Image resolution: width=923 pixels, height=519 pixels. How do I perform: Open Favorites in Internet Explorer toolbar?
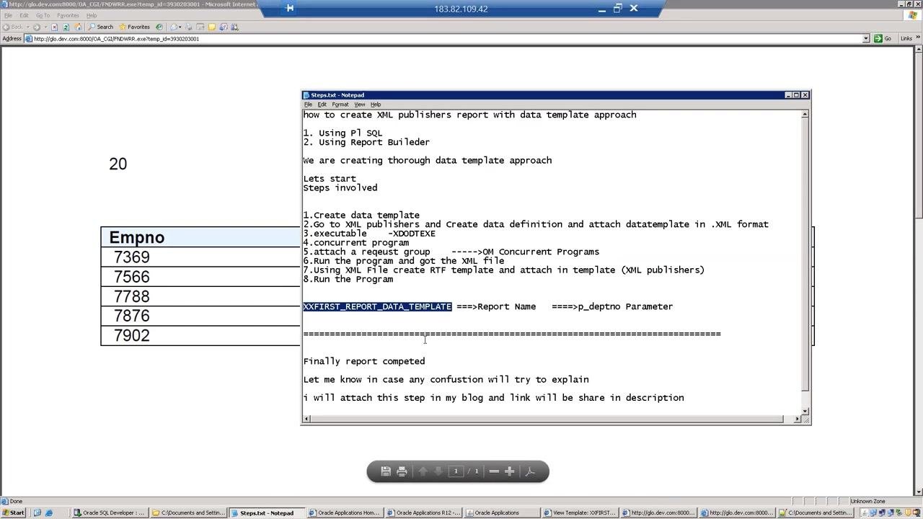134,27
